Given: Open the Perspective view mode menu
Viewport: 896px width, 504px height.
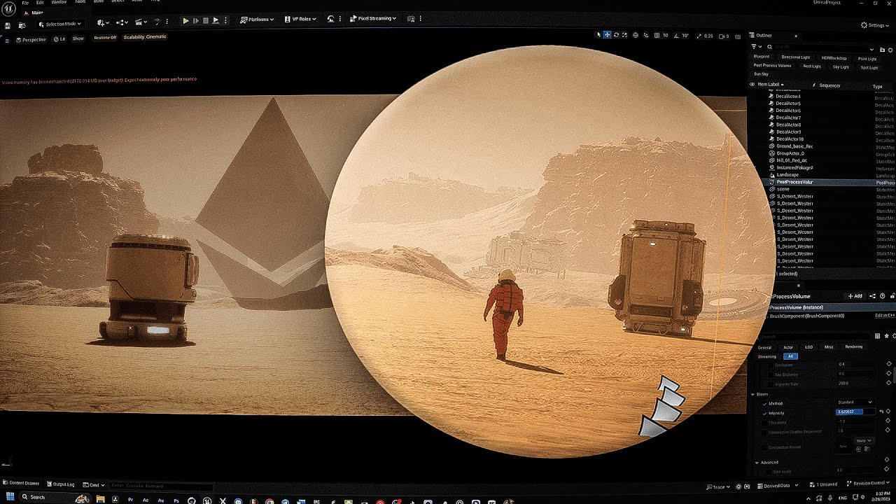Looking at the screenshot, I should [31, 40].
